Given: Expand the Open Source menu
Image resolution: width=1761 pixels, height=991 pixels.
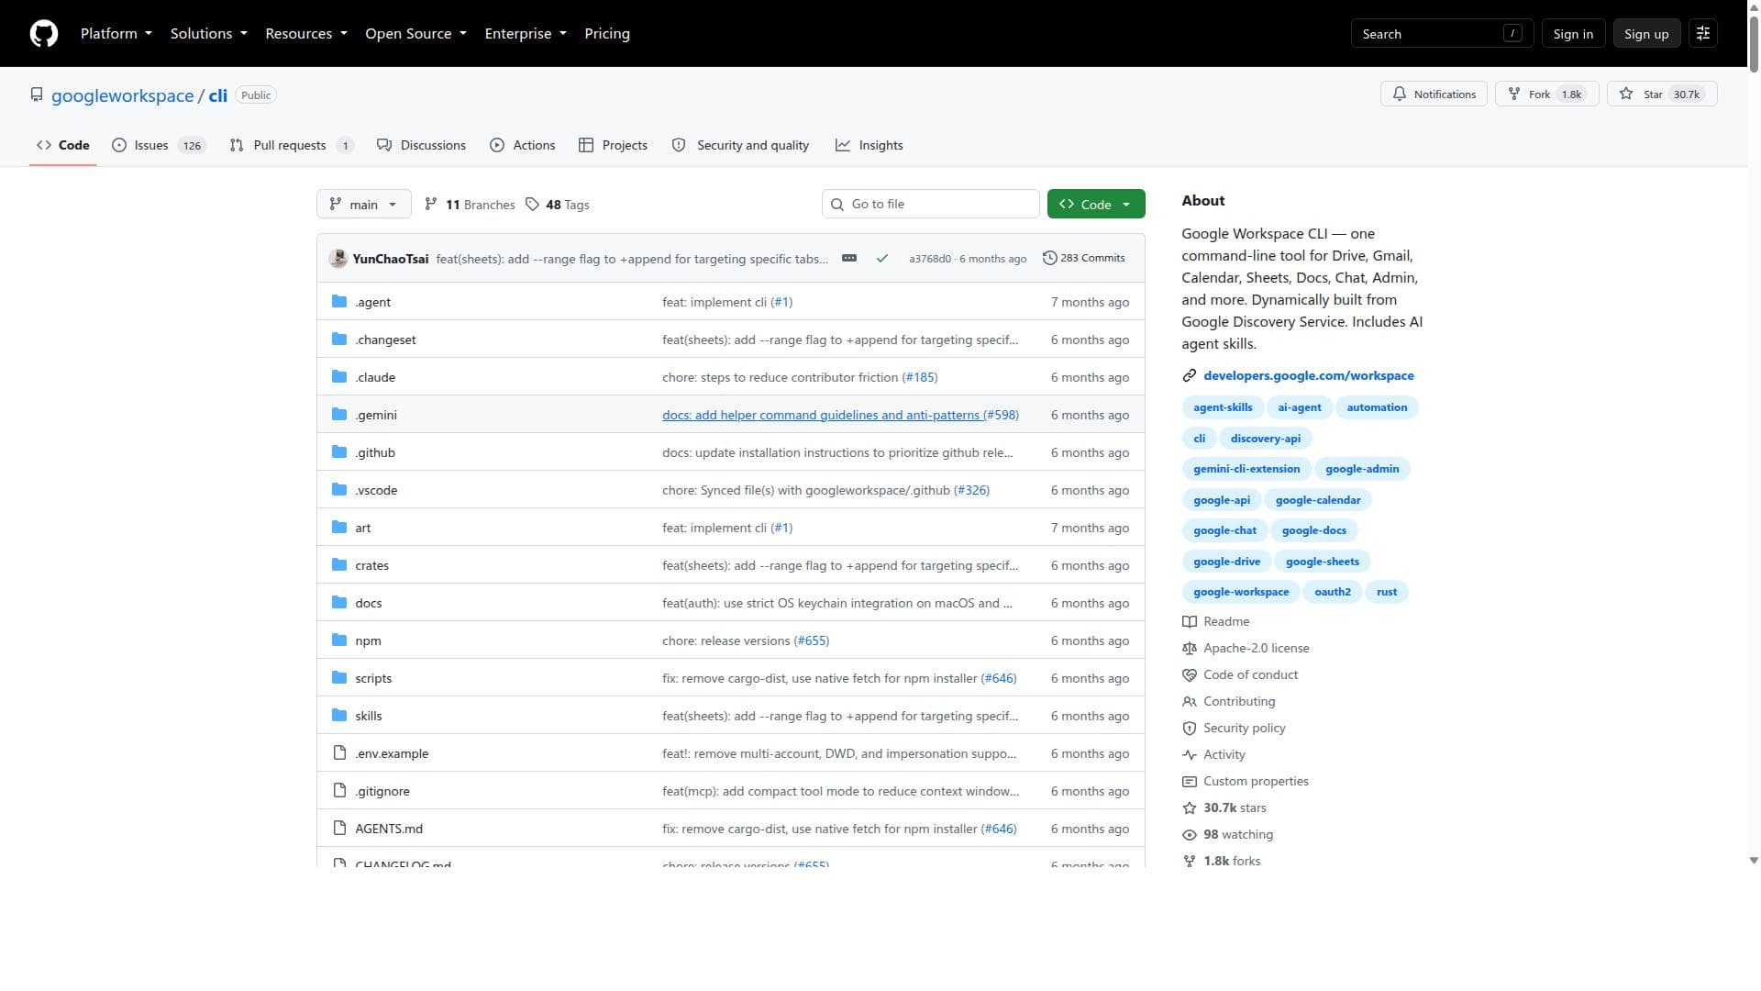Looking at the screenshot, I should (x=416, y=34).
